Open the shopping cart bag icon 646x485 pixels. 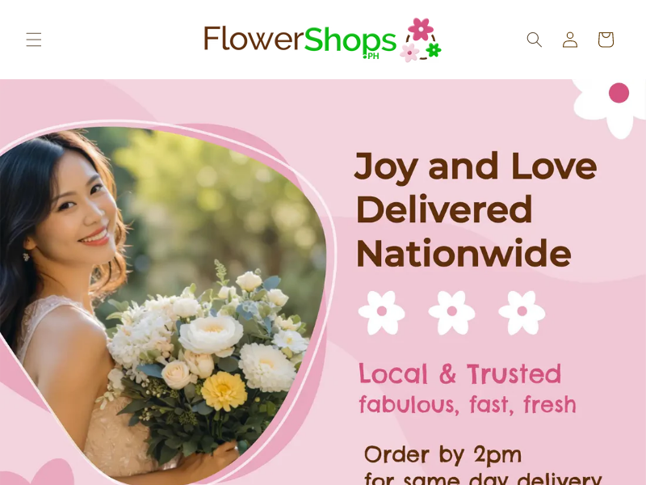click(606, 40)
